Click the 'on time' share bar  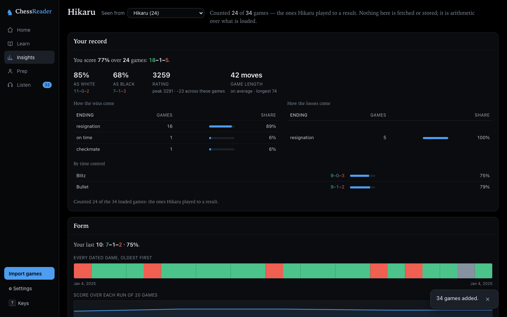pyautogui.click(x=222, y=138)
